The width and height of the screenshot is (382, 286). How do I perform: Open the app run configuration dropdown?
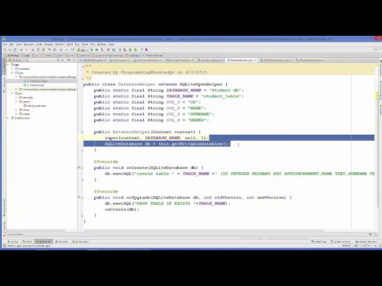[x=82, y=49]
